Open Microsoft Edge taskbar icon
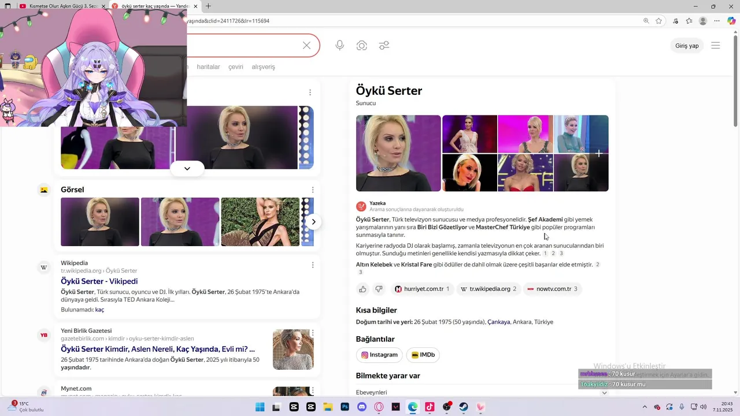This screenshot has height=416, width=740. (413, 407)
